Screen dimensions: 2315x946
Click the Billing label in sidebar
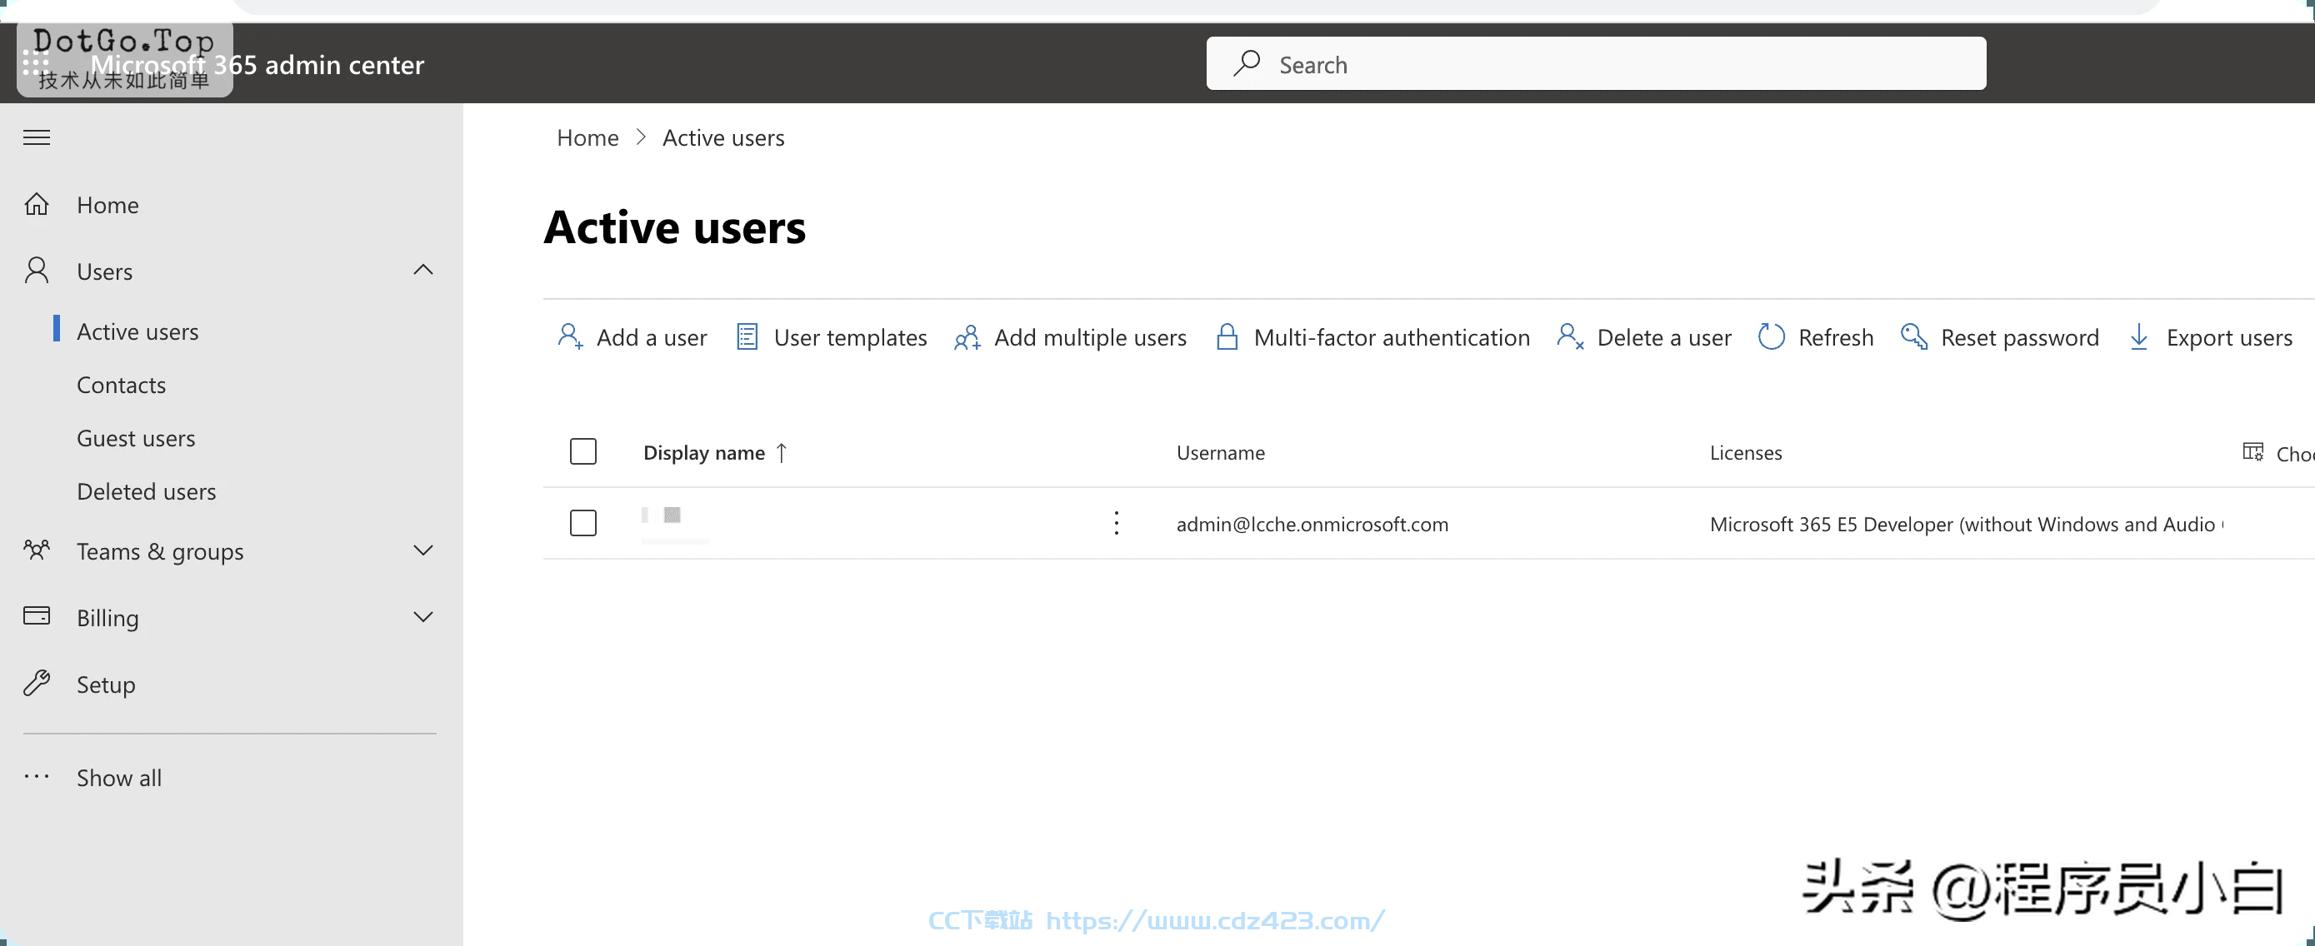click(107, 618)
